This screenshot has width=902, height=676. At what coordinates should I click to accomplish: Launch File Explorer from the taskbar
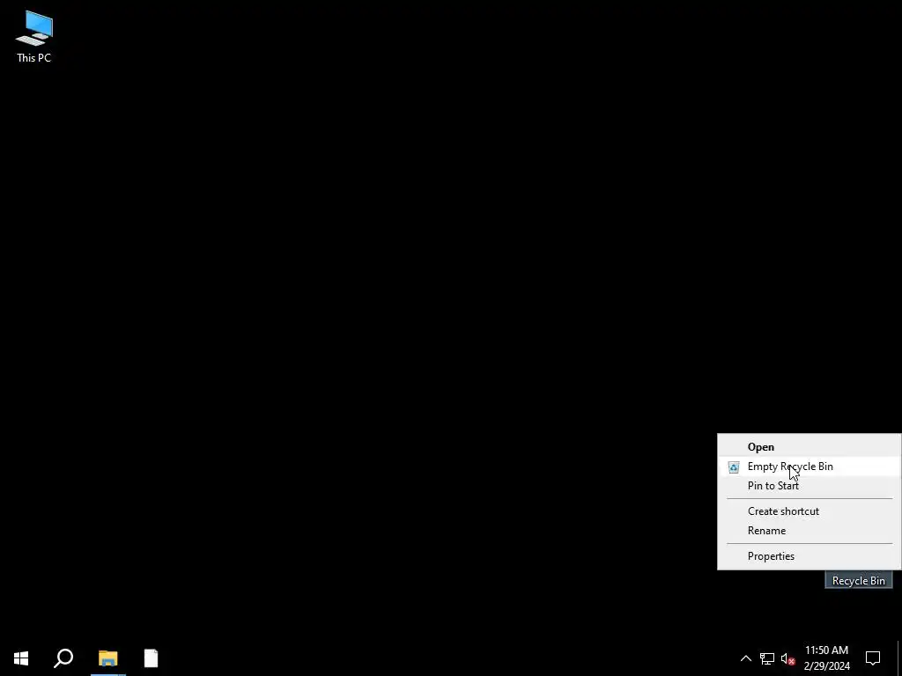[x=107, y=658]
